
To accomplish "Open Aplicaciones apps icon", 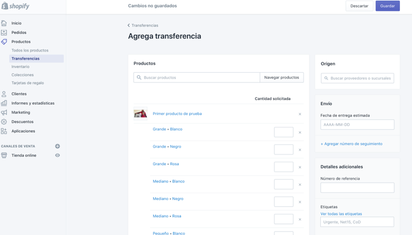I will 4,131.
